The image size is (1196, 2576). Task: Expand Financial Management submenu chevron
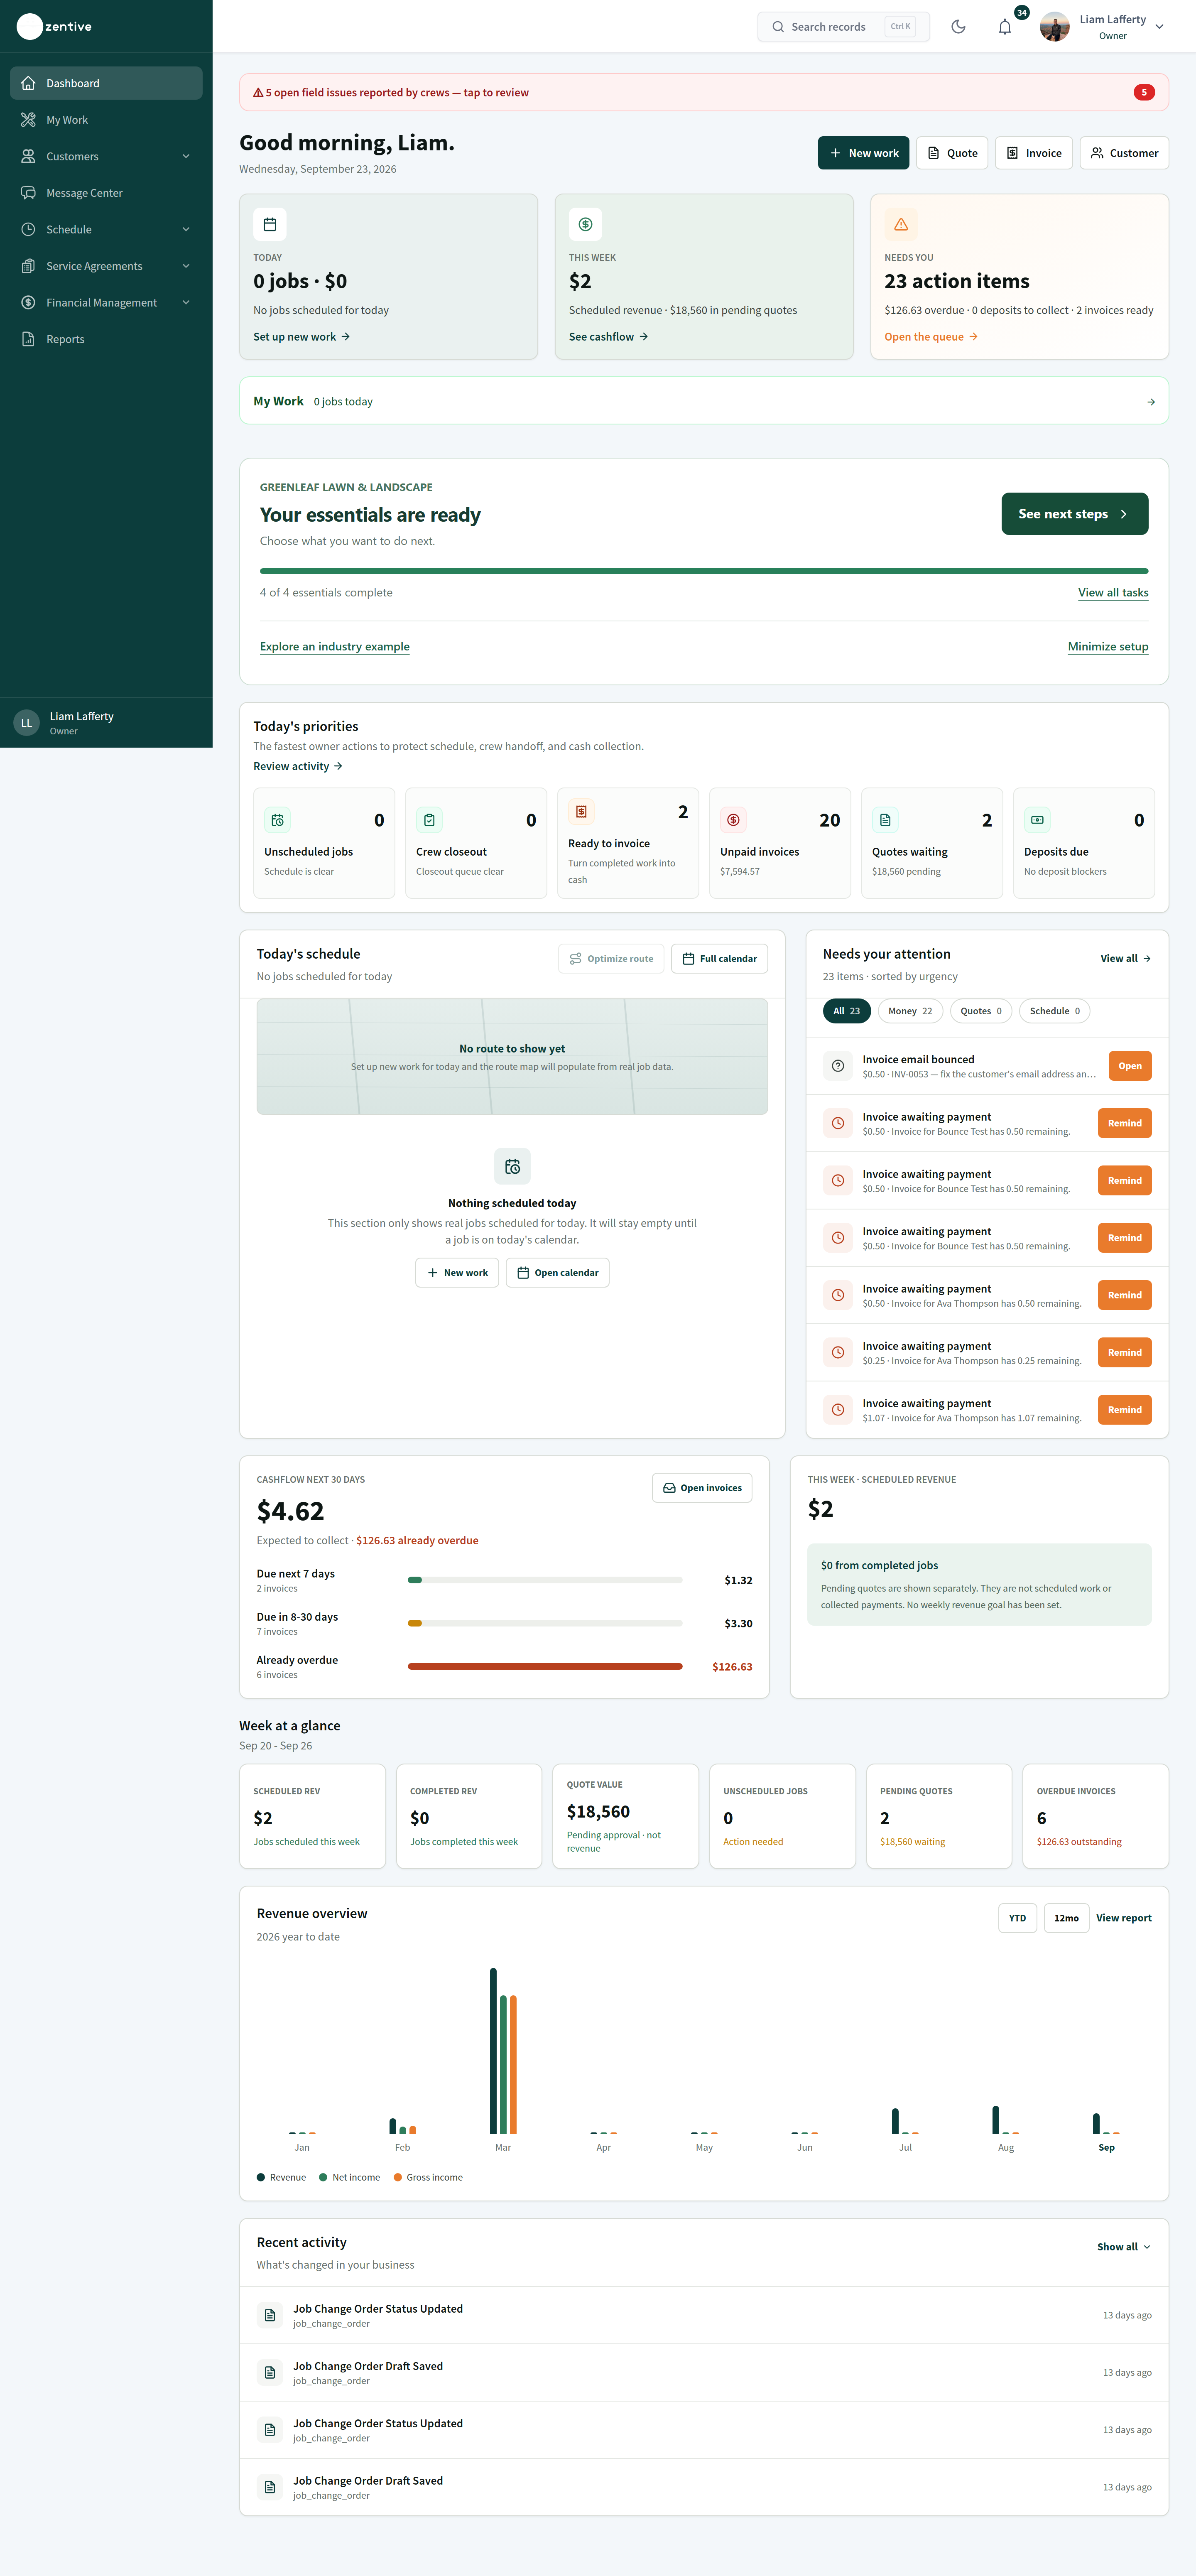(186, 302)
